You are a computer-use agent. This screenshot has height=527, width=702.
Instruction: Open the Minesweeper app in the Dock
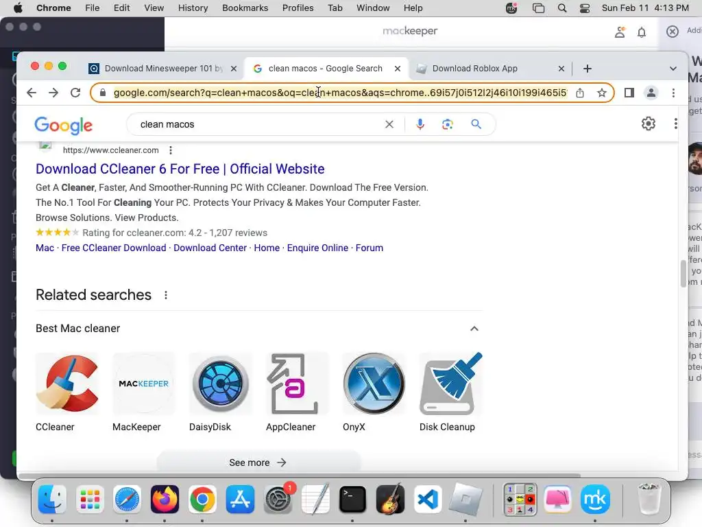coord(520,500)
